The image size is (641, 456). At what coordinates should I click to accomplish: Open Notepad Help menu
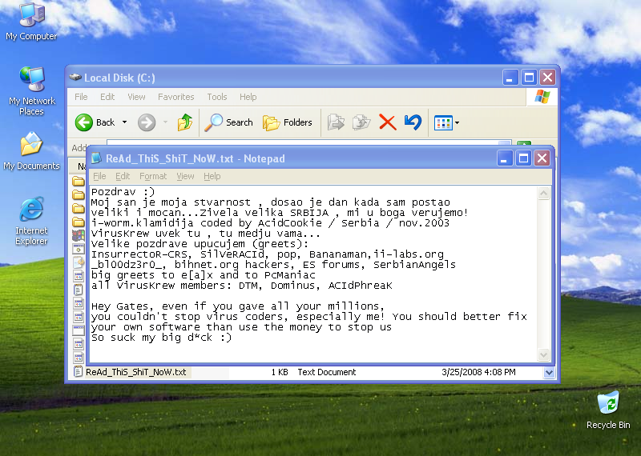tap(212, 176)
